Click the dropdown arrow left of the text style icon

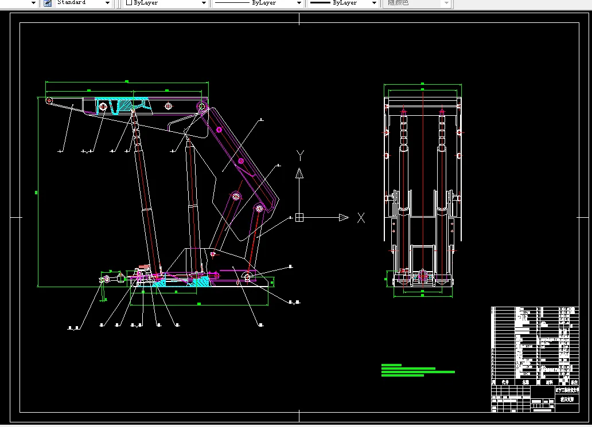coord(33,3)
